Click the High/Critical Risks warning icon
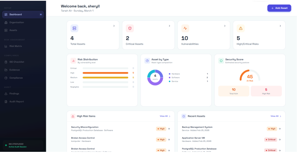 pyautogui.click(x=240, y=28)
